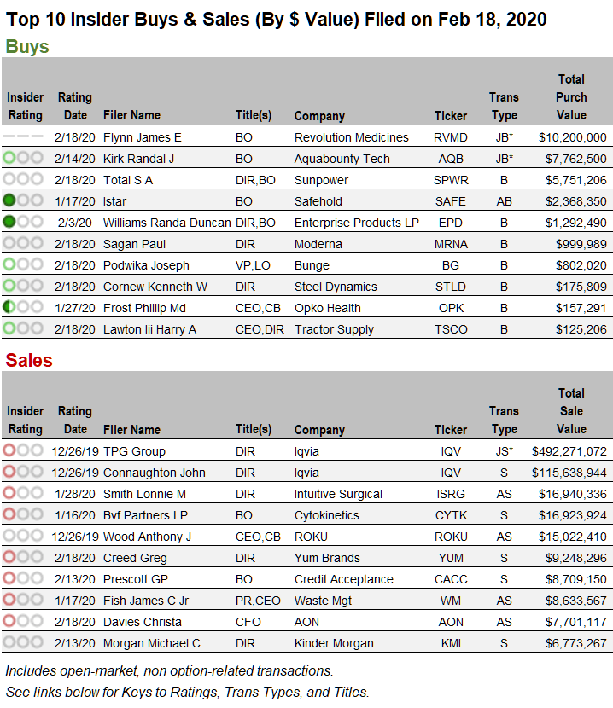Click the dashed rating icon for Flynn James E
The height and width of the screenshot is (708, 613).
click(23, 137)
